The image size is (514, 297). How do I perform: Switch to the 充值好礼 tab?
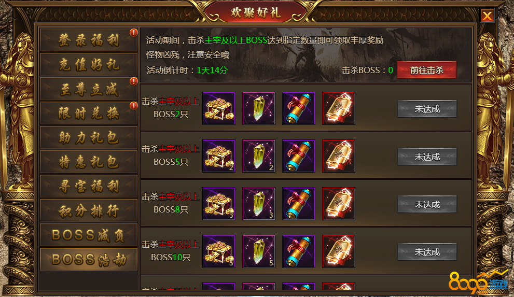89,64
